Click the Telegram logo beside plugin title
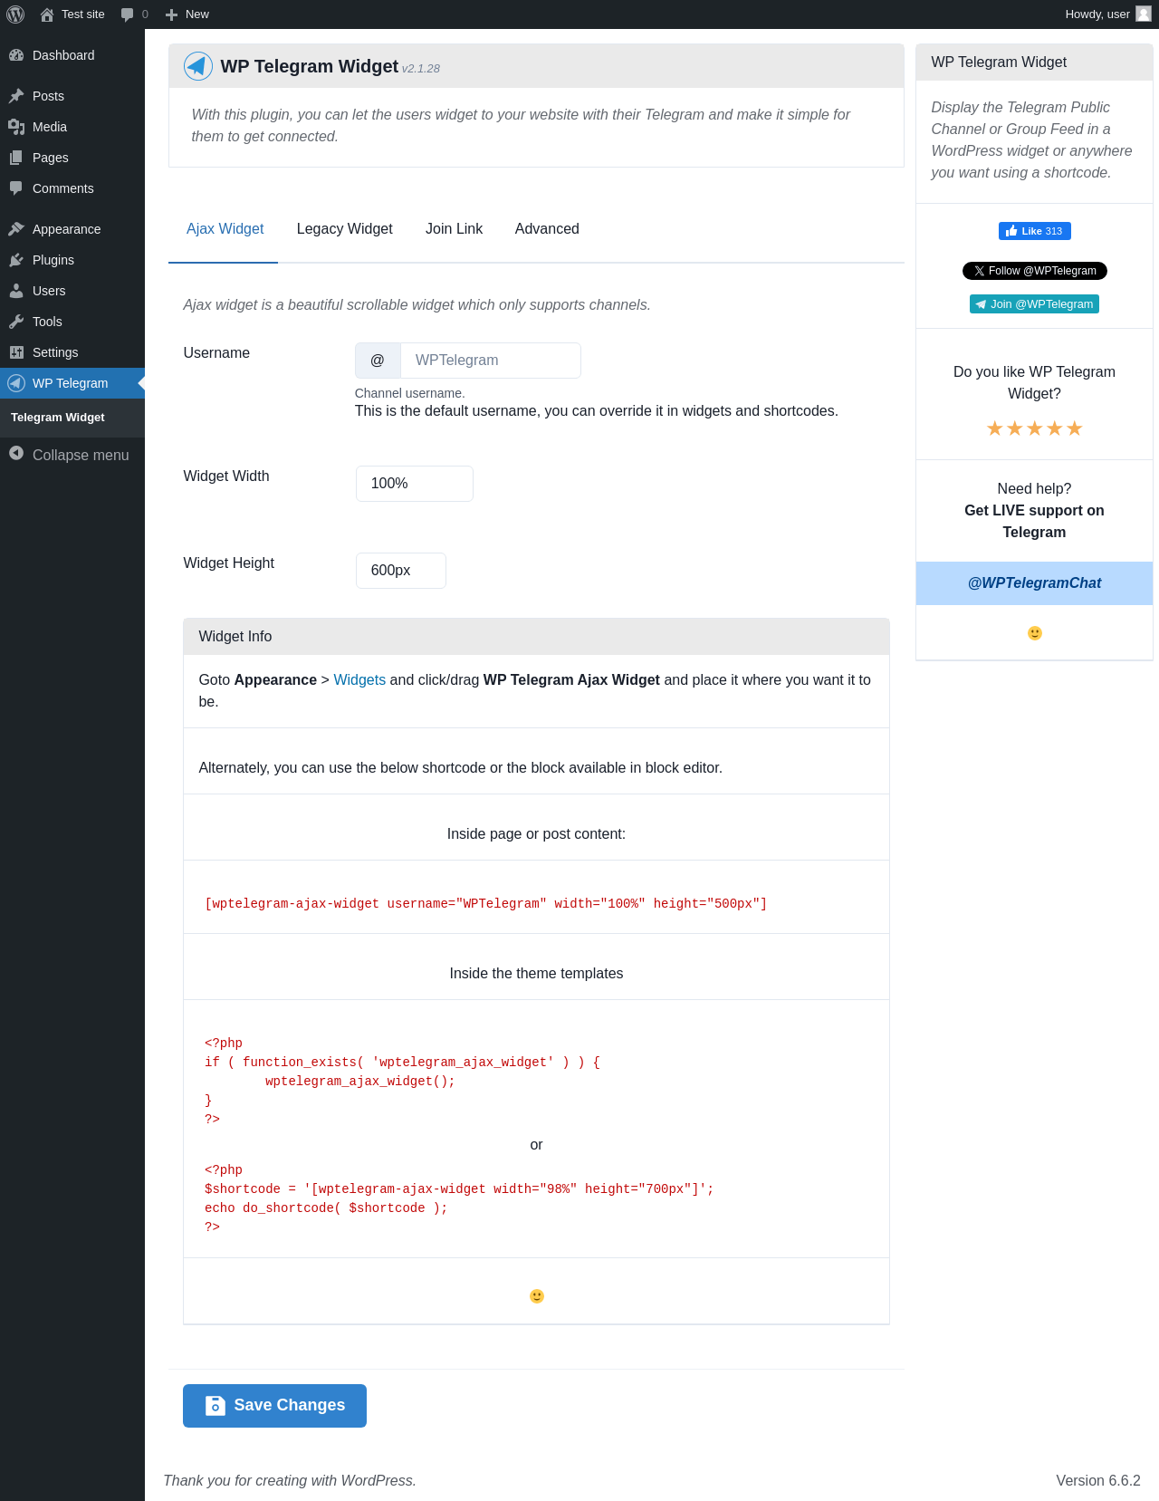 pos(198,66)
